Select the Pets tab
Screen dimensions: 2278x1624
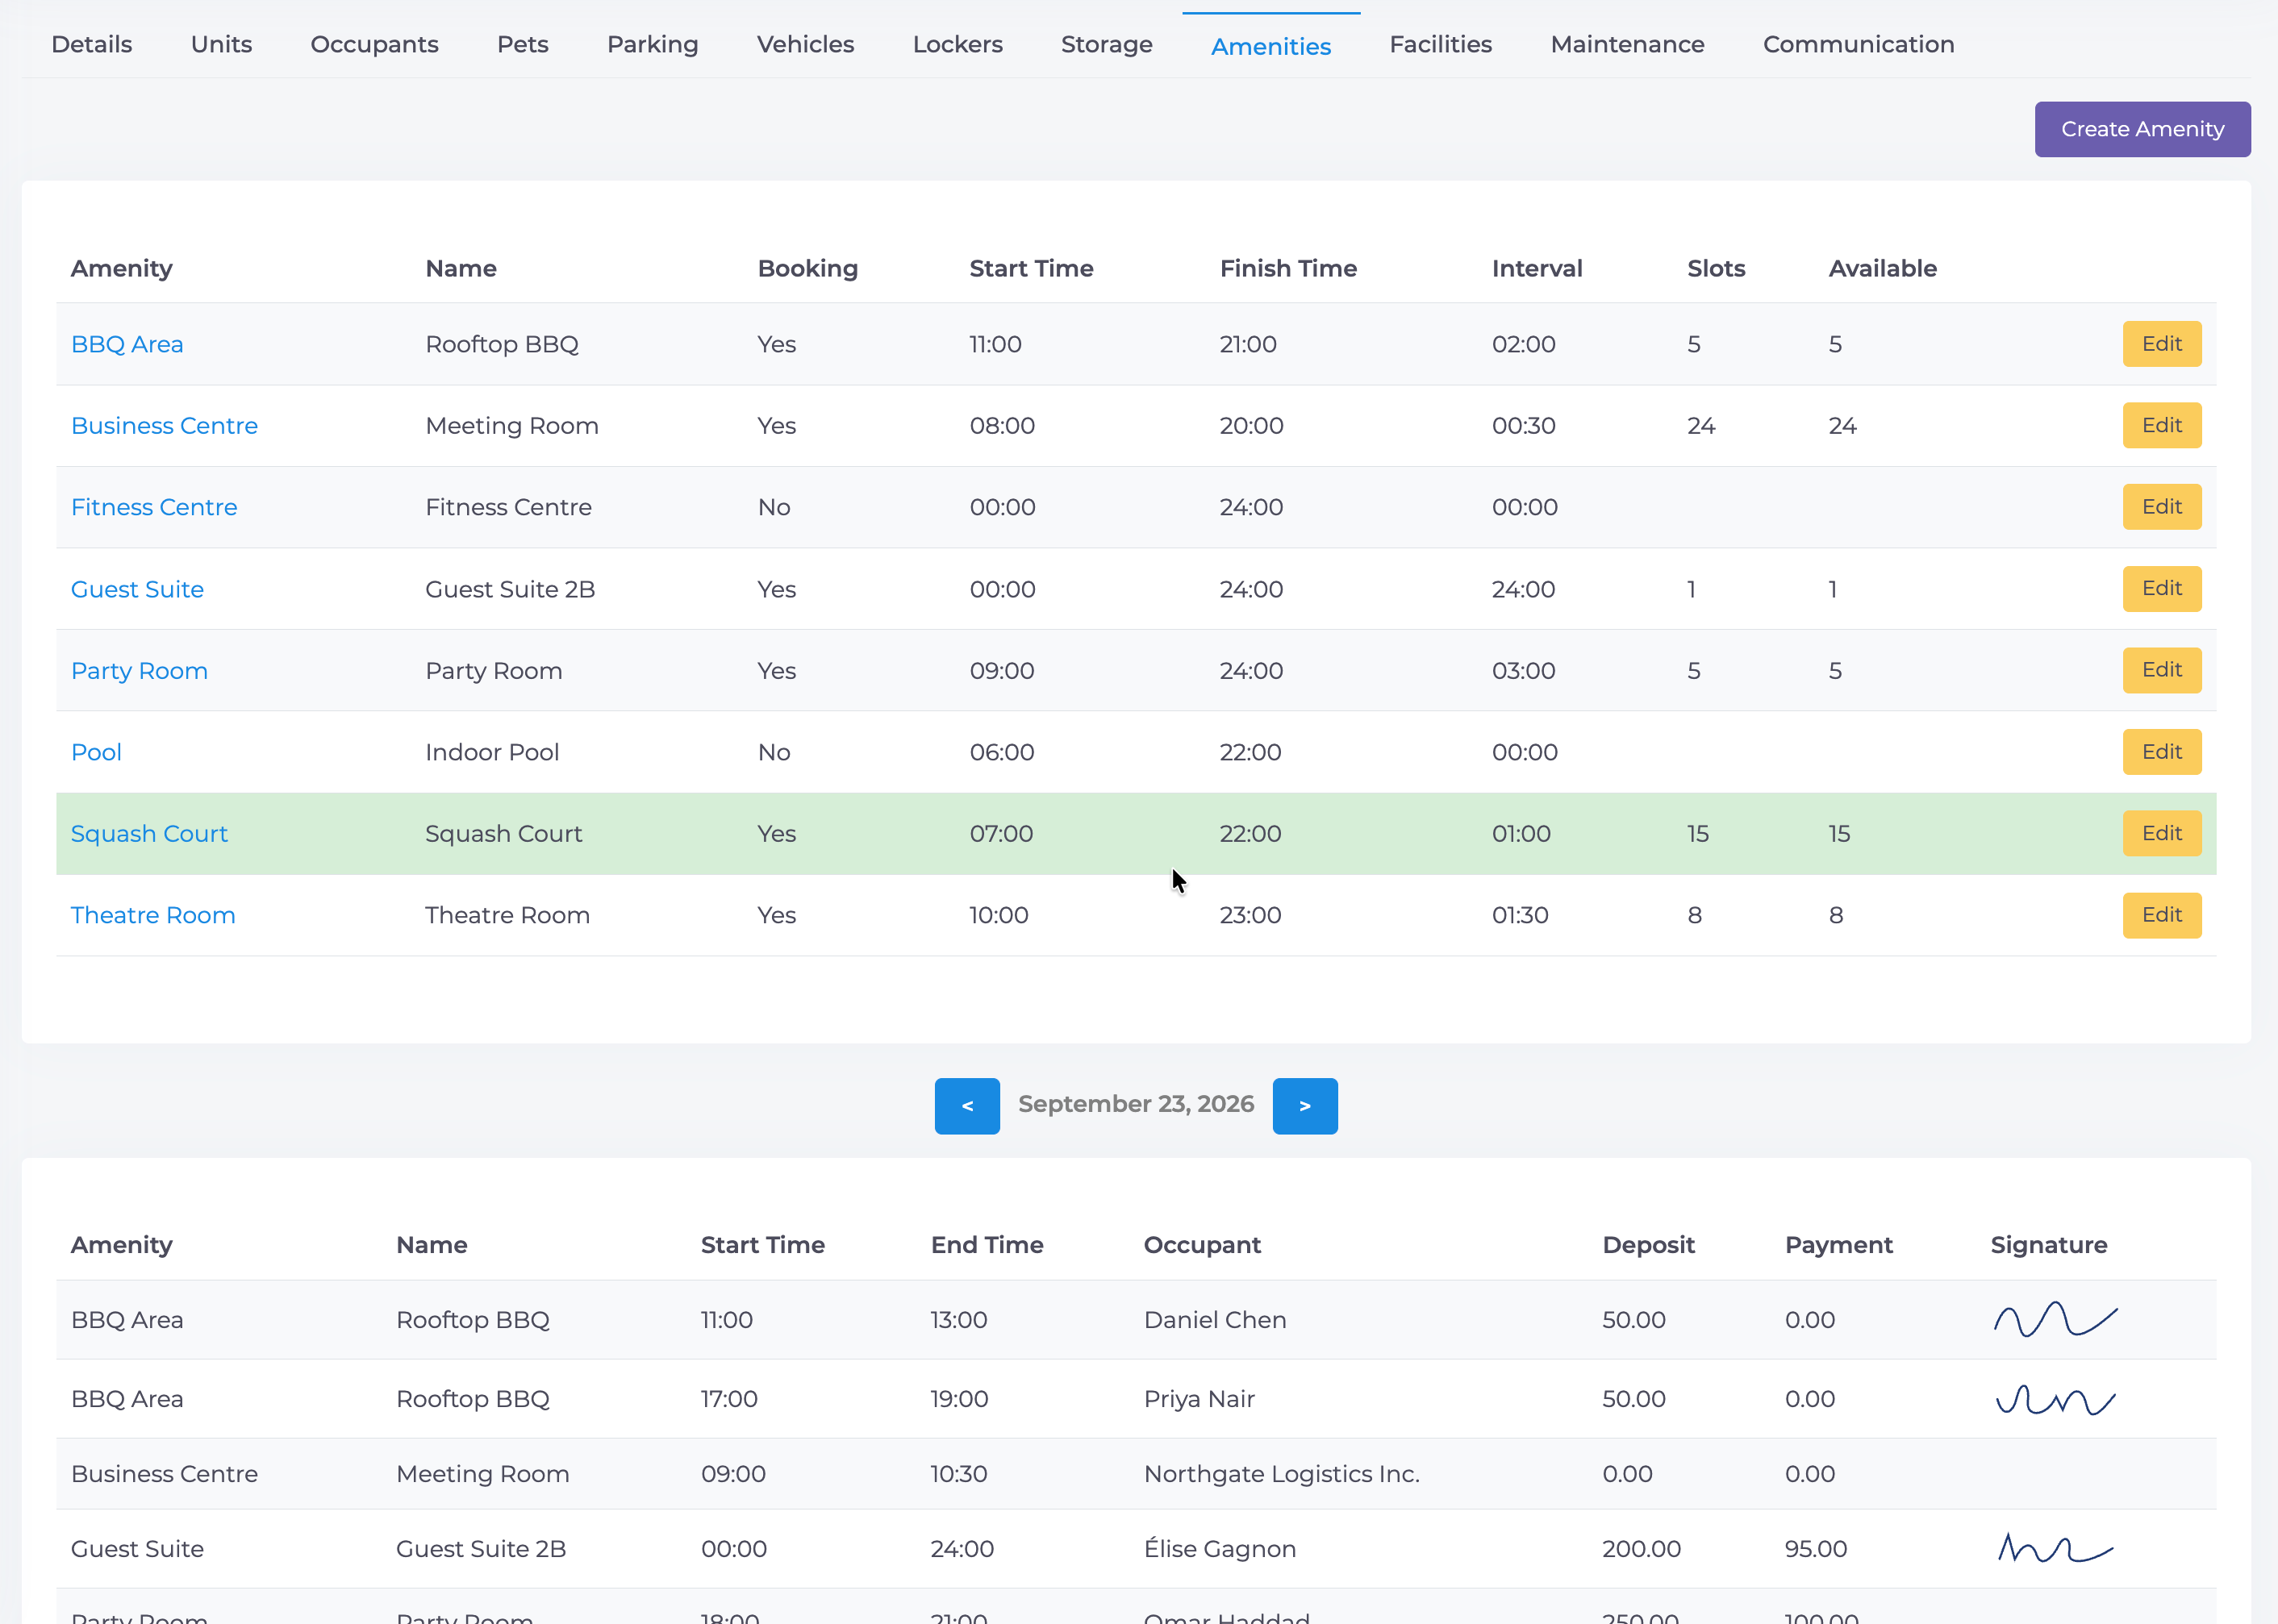coord(522,44)
